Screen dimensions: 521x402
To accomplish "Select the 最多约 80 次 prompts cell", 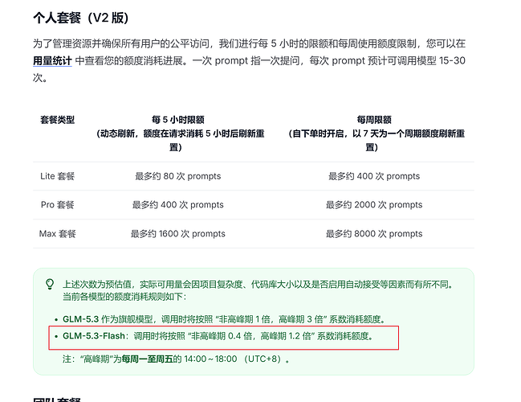I will coord(177,176).
